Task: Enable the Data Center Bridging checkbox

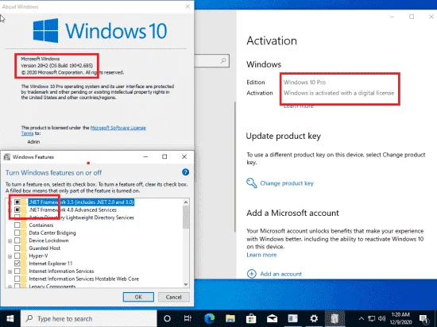Action: [17, 233]
